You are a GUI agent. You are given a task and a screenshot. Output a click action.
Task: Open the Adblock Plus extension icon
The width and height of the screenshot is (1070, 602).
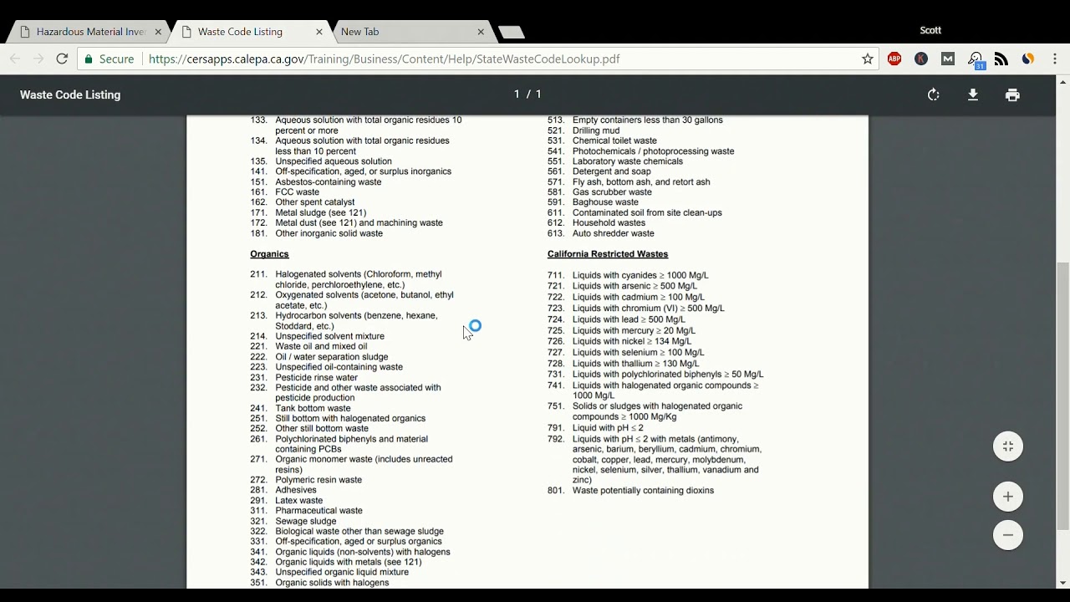pyautogui.click(x=894, y=59)
